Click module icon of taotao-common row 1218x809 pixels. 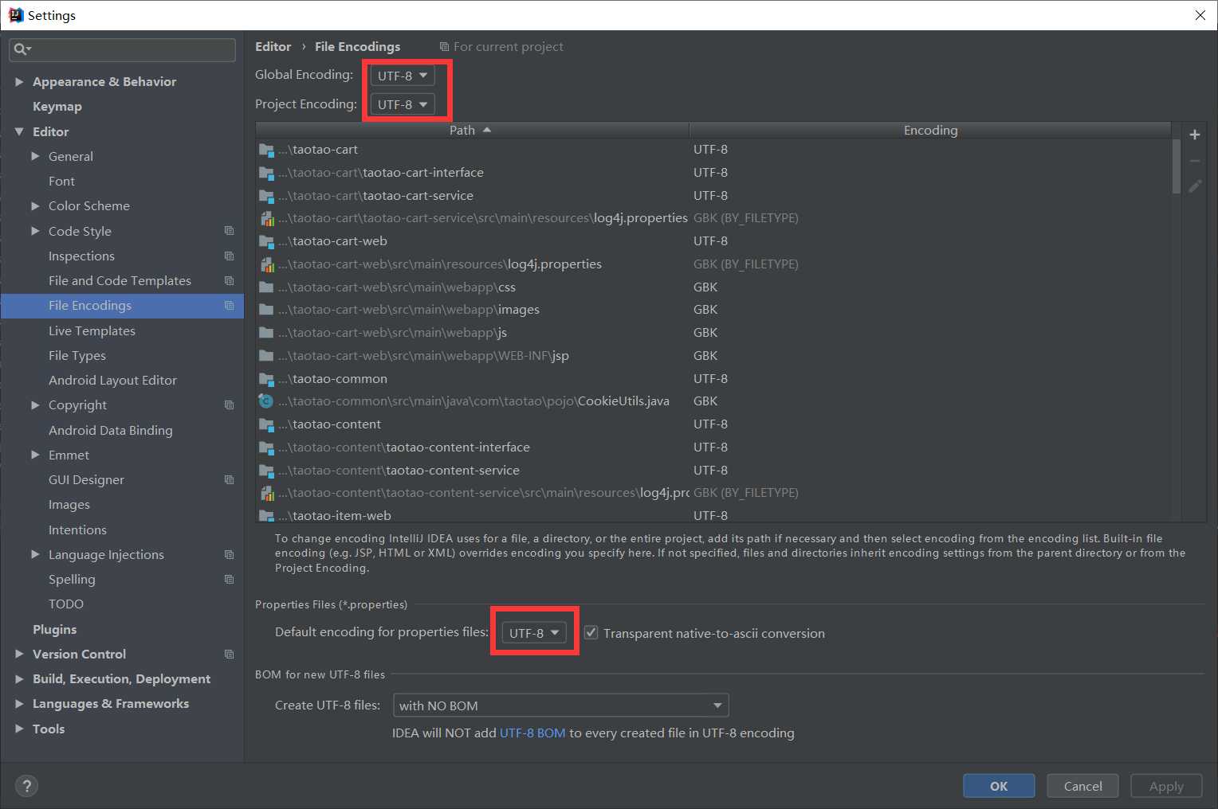(266, 379)
